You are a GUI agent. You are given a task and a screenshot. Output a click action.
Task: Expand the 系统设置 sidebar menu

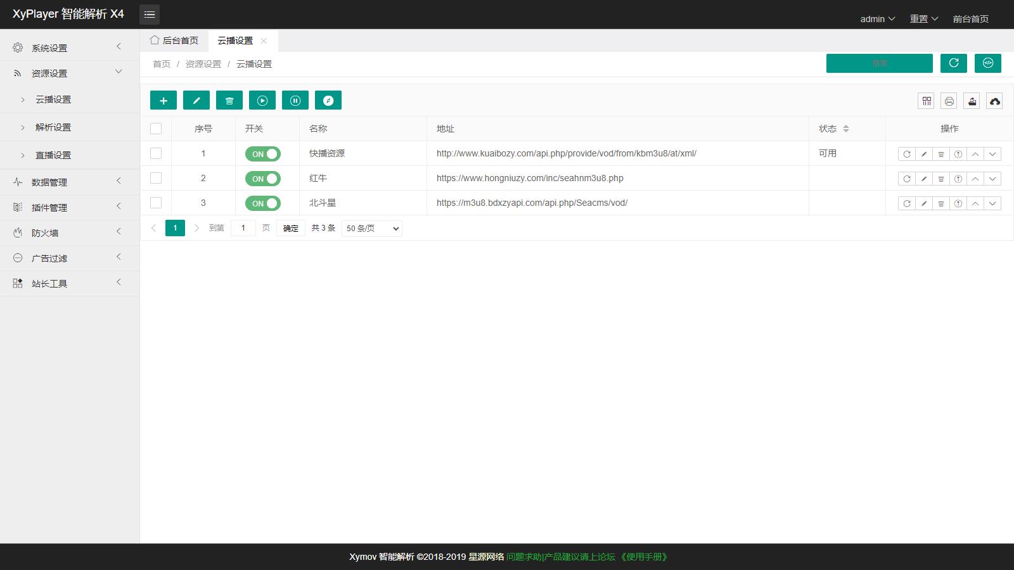click(68, 47)
